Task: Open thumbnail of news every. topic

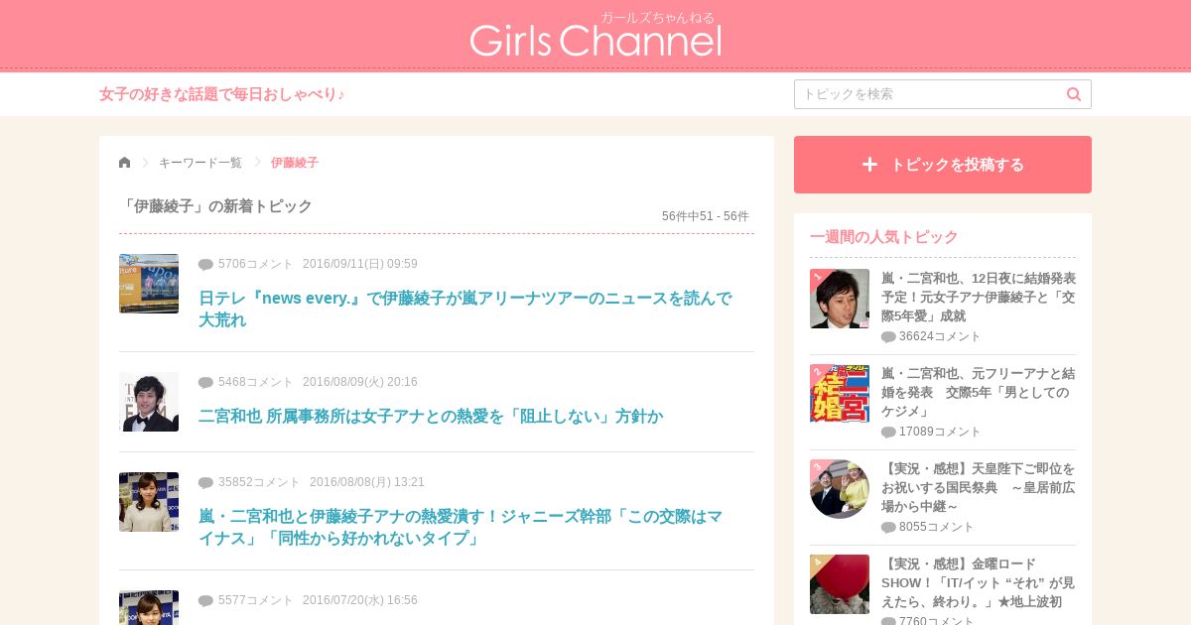Action: coord(149,284)
